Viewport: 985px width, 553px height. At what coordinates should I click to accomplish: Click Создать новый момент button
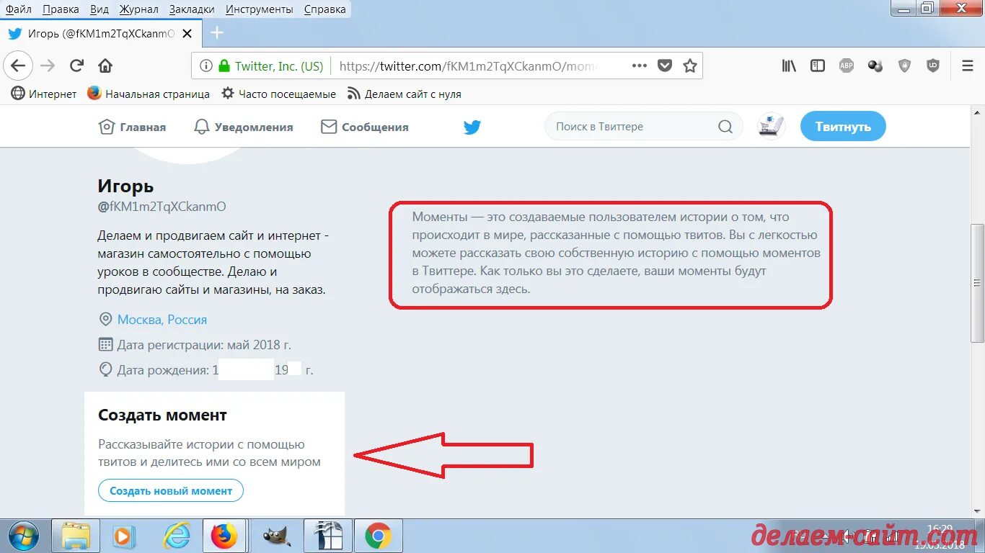tap(171, 491)
